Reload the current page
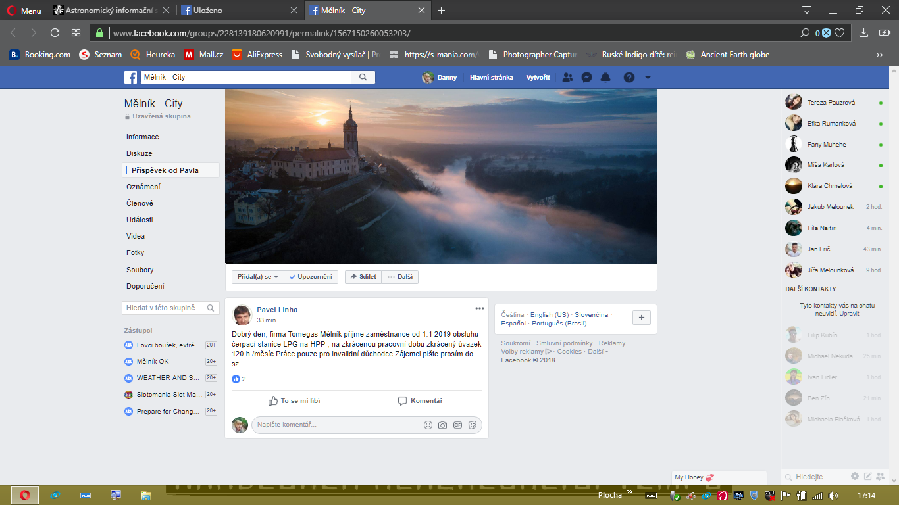Viewport: 899px width, 505px height. (x=55, y=32)
